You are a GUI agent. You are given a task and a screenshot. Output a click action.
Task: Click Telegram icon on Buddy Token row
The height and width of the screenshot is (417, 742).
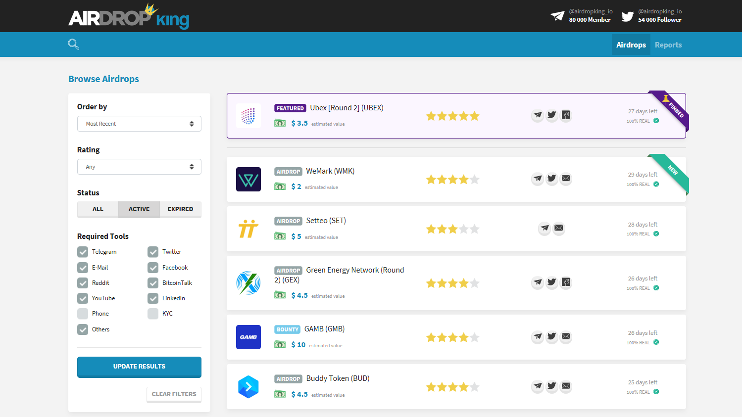[x=538, y=386]
